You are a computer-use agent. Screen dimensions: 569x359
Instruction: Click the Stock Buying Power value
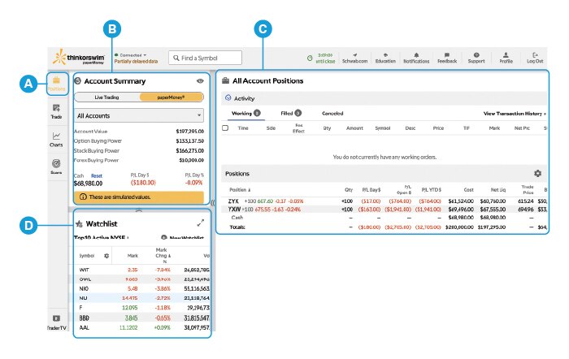tap(189, 150)
